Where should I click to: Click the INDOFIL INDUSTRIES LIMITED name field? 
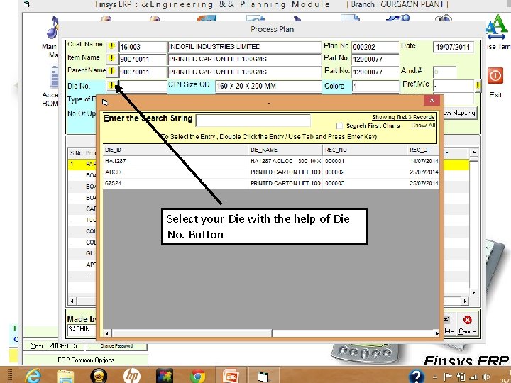244,47
